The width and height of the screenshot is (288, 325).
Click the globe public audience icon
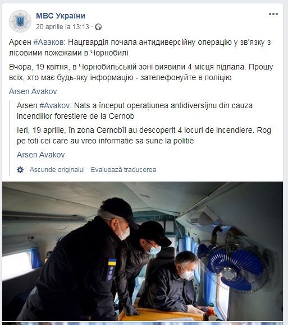point(98,27)
